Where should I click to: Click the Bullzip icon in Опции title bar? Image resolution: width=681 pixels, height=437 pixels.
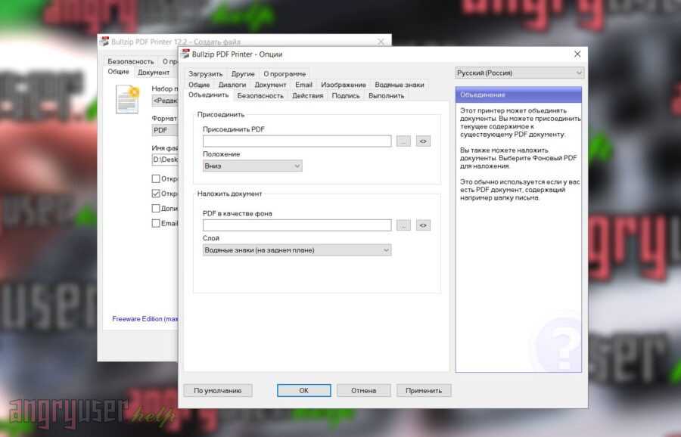185,54
